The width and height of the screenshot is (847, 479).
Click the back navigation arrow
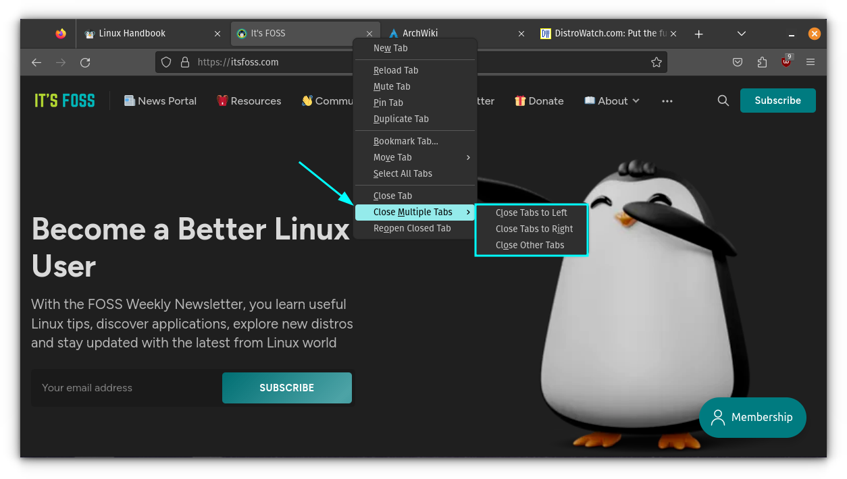tap(36, 62)
